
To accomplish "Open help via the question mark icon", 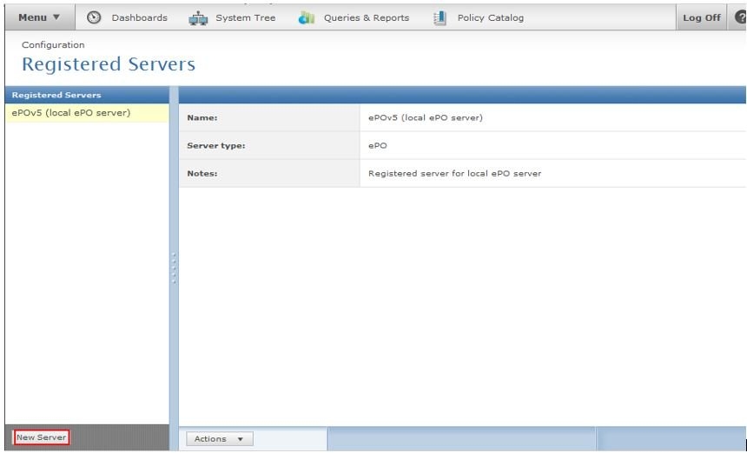I will 739,18.
